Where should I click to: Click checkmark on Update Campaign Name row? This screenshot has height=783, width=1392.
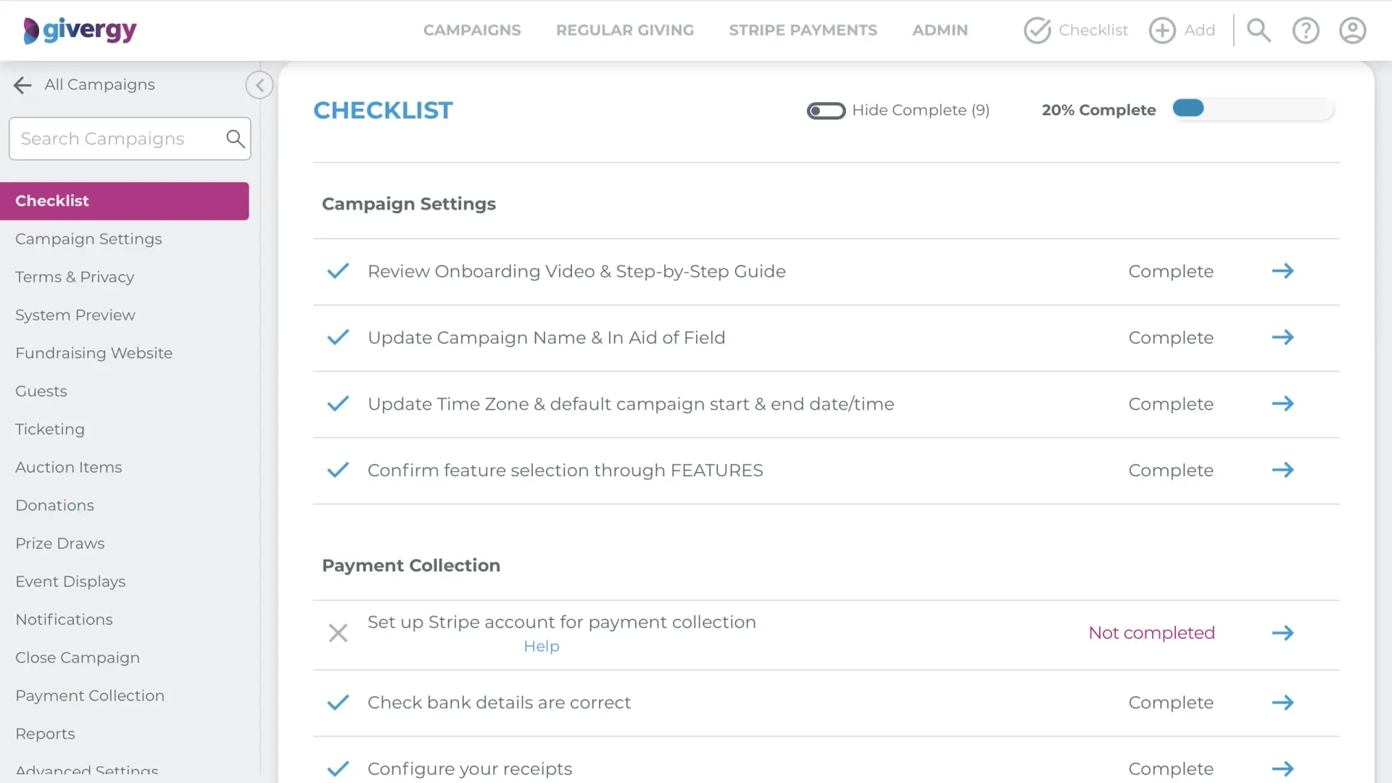pos(338,337)
